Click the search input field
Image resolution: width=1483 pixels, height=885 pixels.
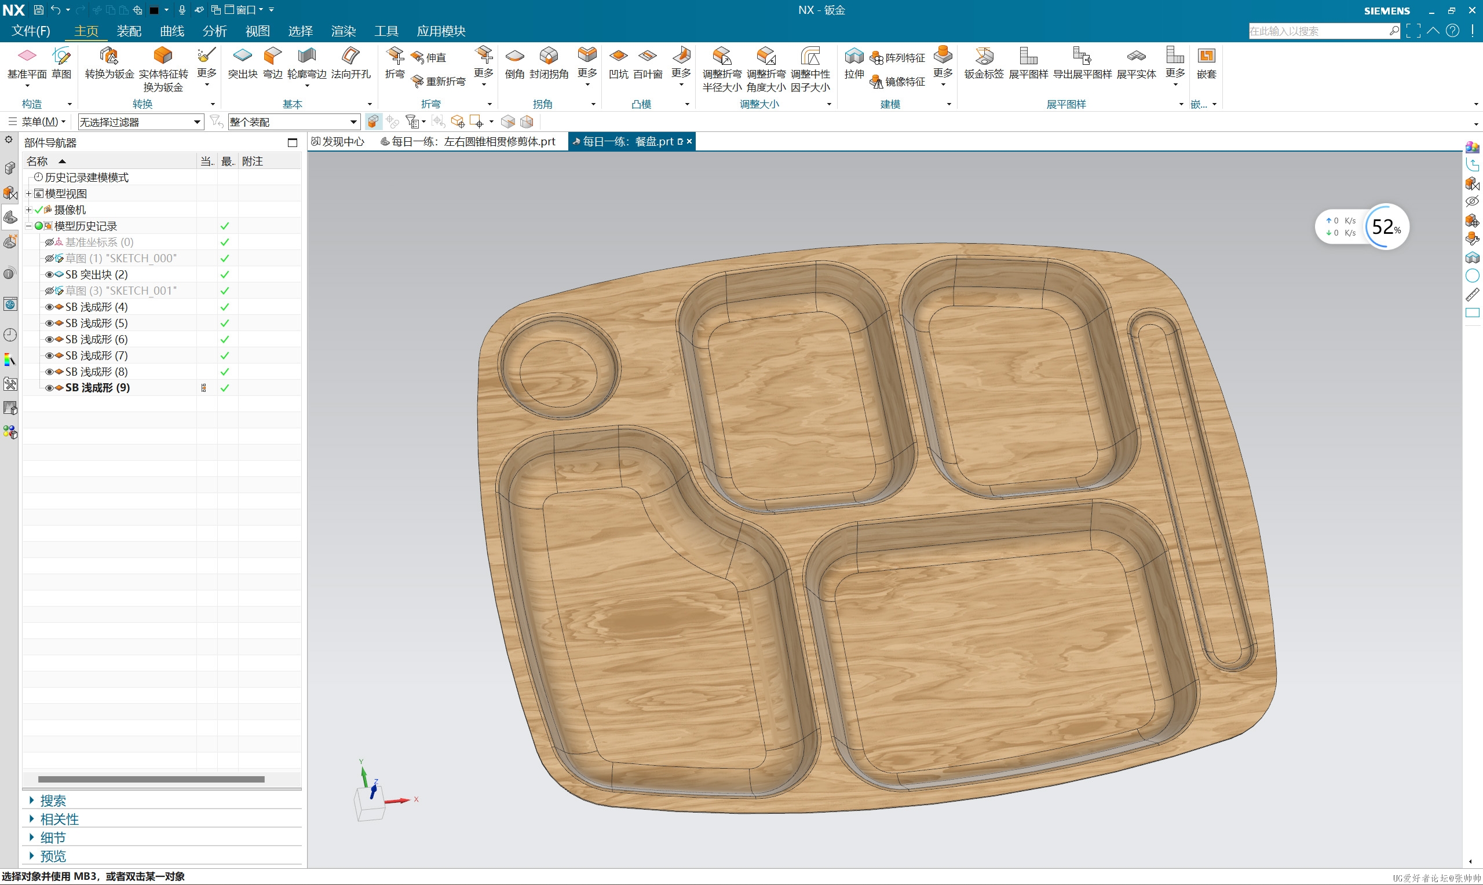click(x=1319, y=31)
